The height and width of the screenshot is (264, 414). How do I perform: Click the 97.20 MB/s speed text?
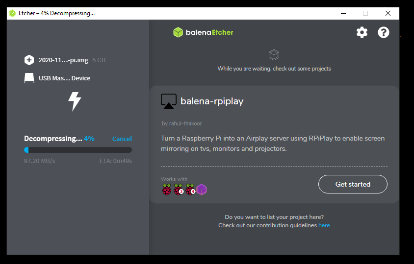point(40,161)
